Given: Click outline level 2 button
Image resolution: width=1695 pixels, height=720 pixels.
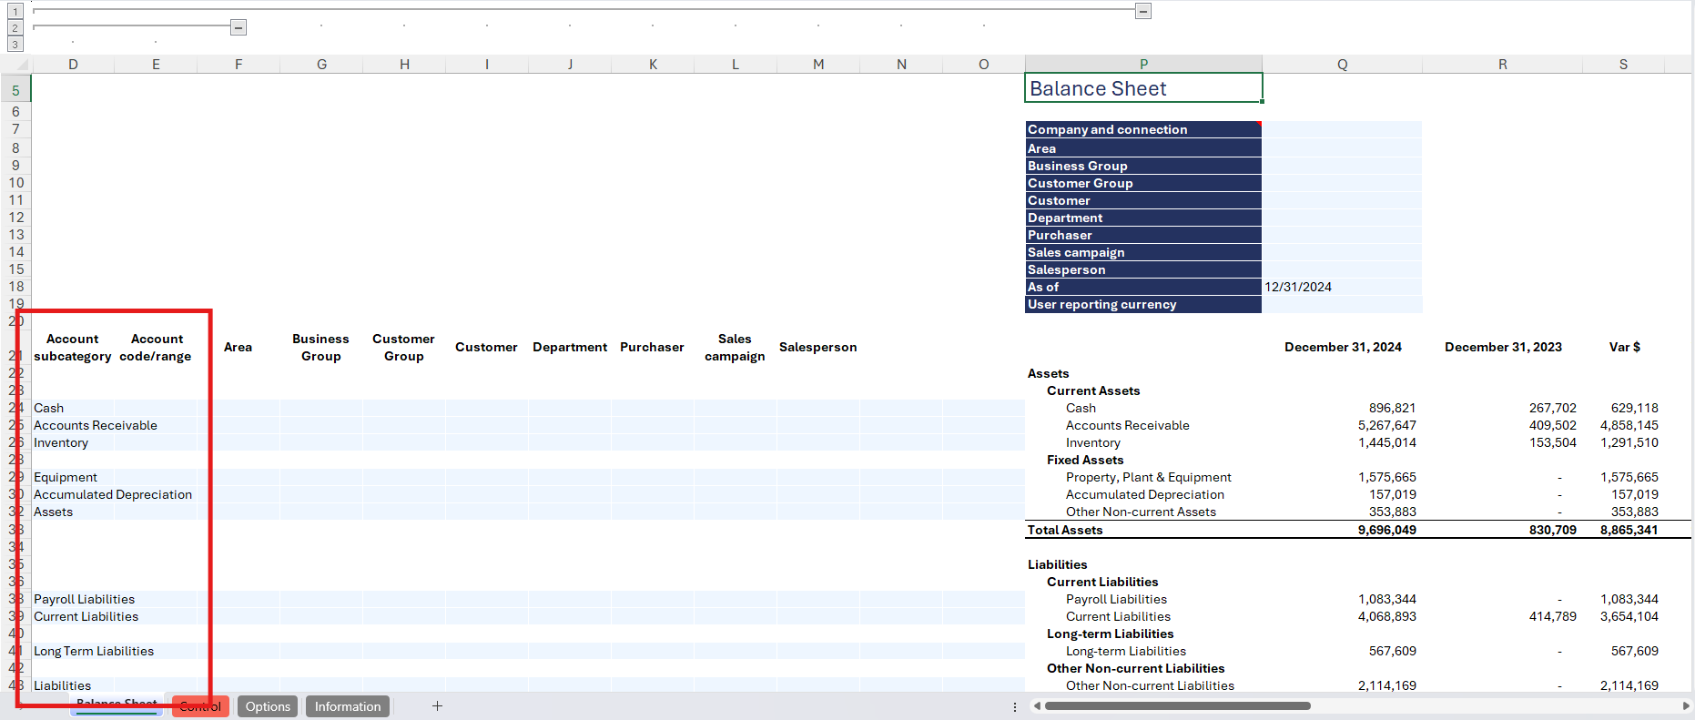Looking at the screenshot, I should pos(15,27).
